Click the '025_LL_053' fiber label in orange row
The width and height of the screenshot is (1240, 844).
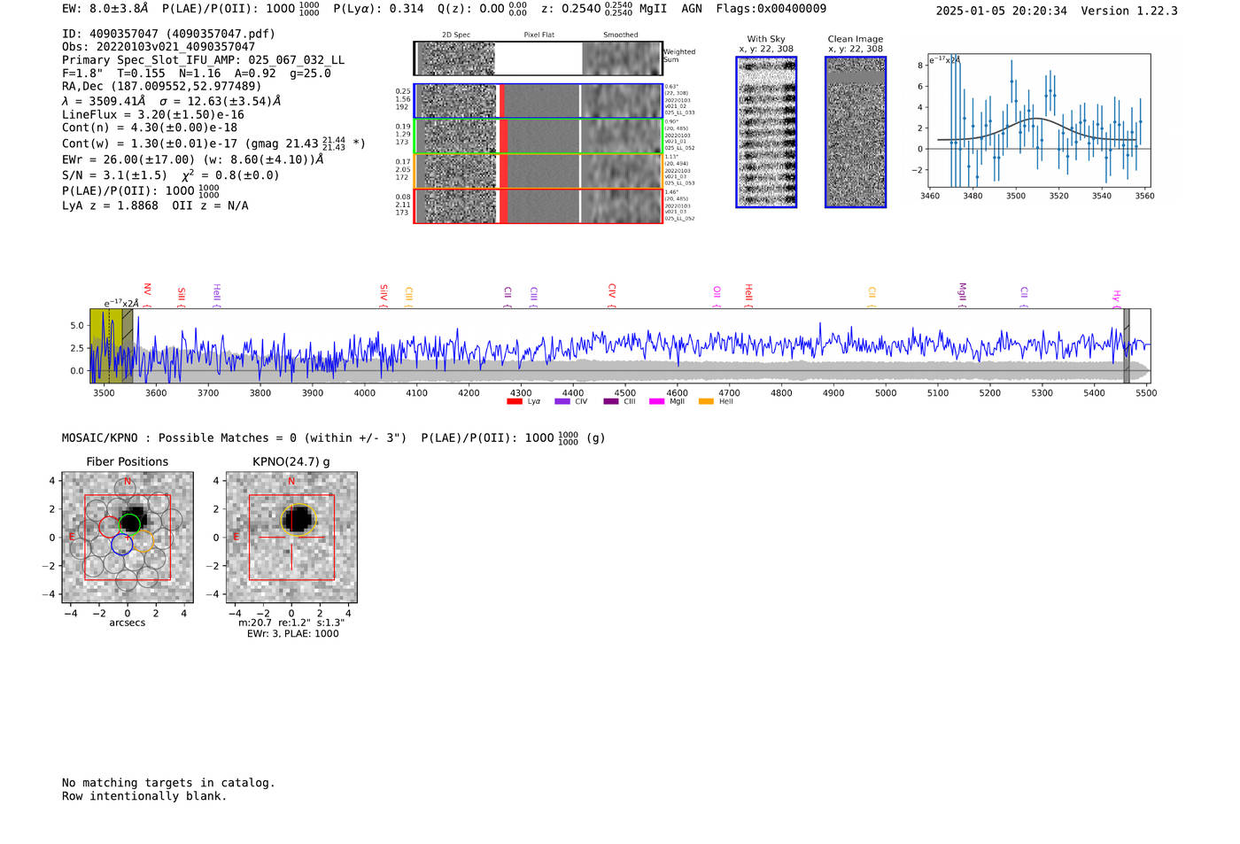coord(679,183)
